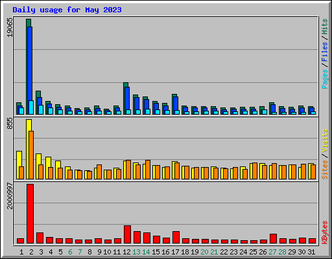
Task: Click the Visits legend label
Action: (x=325, y=141)
